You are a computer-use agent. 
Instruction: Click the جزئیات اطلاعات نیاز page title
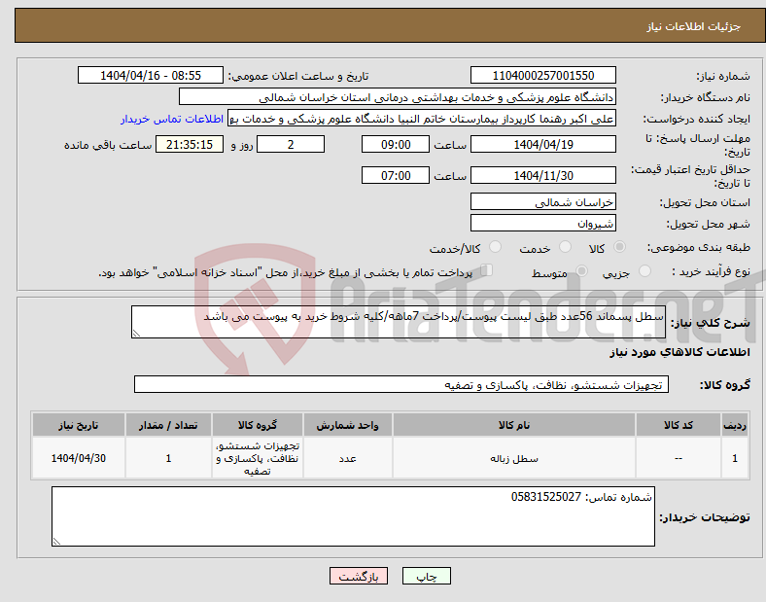(x=694, y=26)
